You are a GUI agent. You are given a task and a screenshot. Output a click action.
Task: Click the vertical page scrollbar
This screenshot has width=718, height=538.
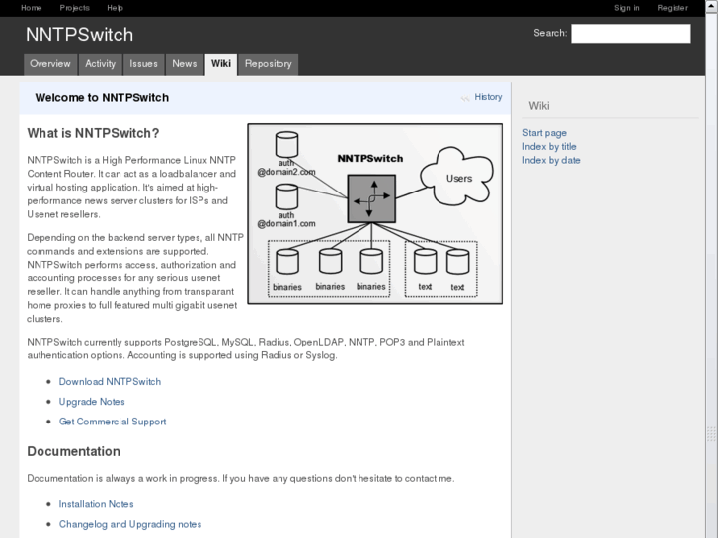712,269
